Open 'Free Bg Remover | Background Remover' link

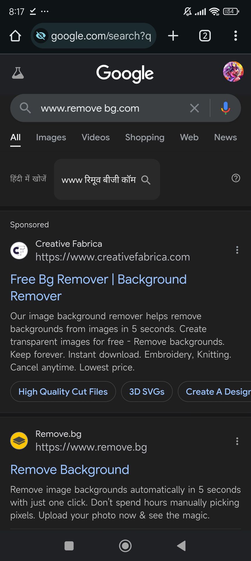pyautogui.click(x=98, y=288)
